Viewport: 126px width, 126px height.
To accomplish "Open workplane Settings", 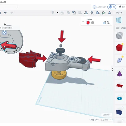I will (x=106, y=115).
